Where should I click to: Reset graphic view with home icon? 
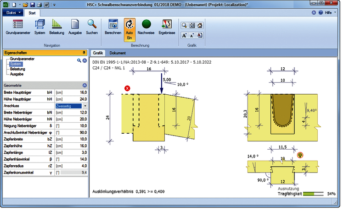pos(200,26)
